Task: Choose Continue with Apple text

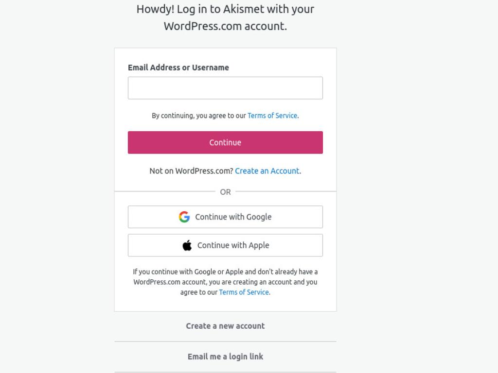Action: pos(233,245)
